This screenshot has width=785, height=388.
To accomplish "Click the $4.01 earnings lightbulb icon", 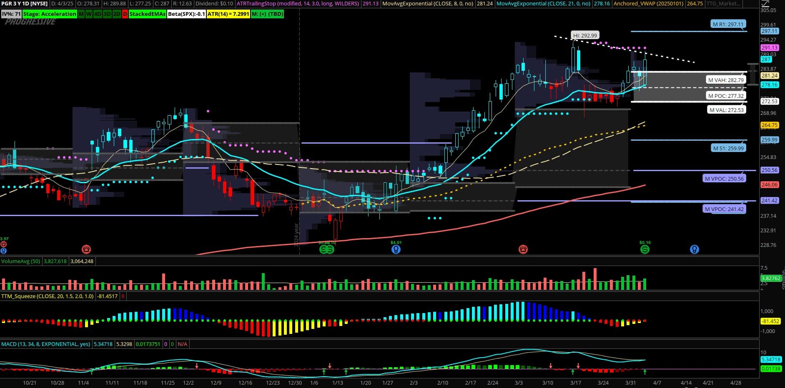I will point(396,249).
